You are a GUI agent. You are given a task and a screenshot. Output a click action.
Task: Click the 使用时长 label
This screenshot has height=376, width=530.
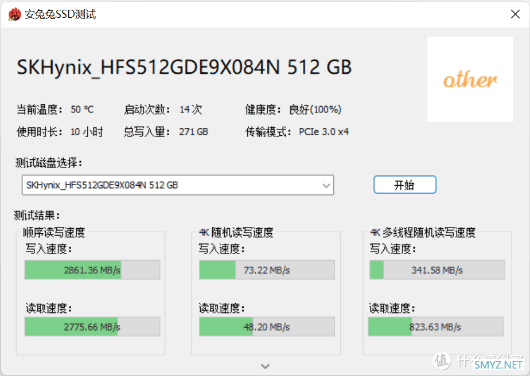click(40, 132)
